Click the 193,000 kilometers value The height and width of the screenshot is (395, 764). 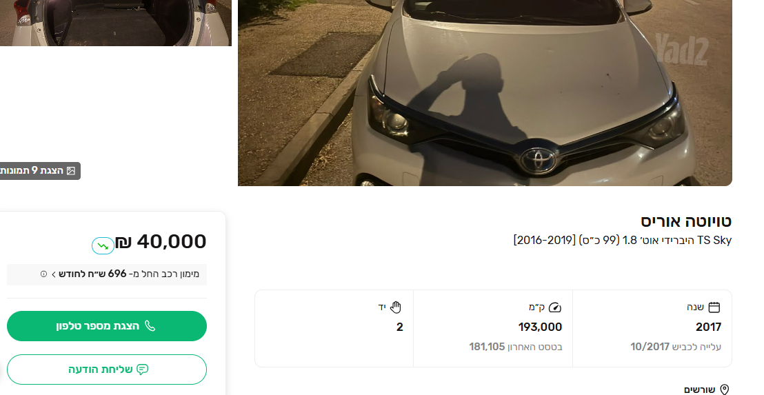coord(541,327)
